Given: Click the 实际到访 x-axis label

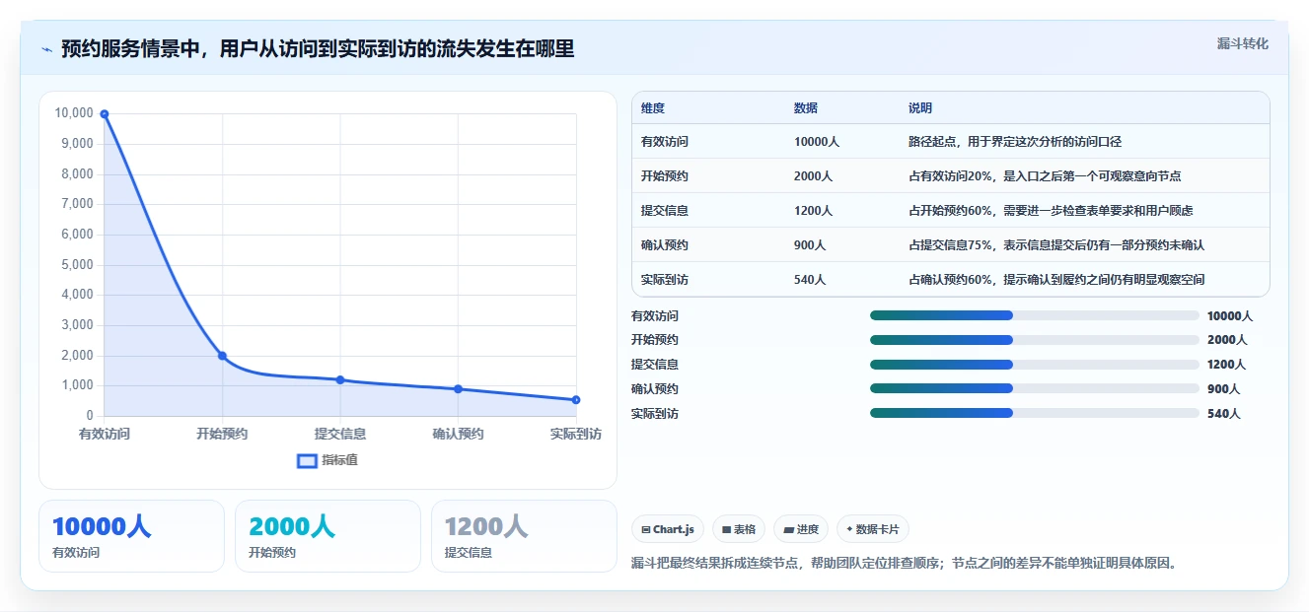Looking at the screenshot, I should coord(576,434).
